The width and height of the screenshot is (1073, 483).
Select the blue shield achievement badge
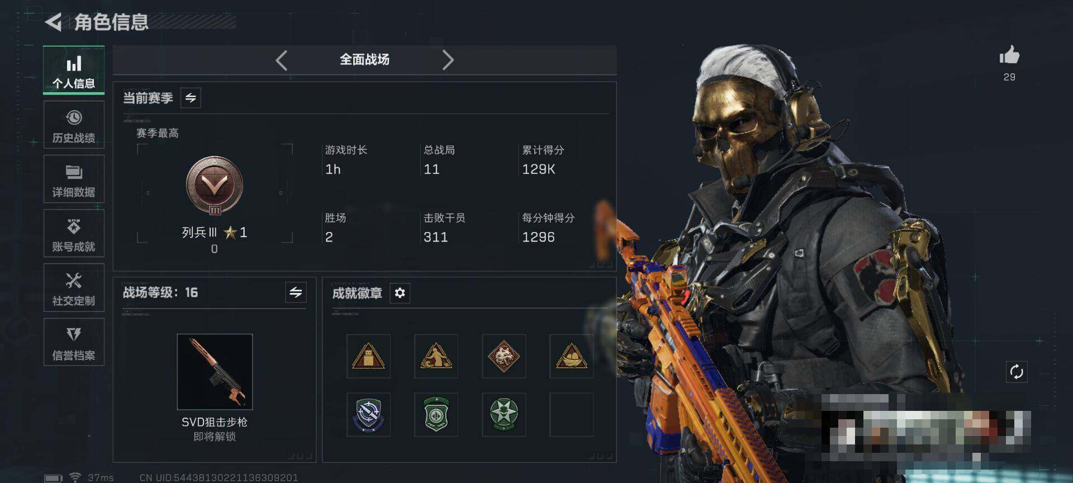point(368,414)
